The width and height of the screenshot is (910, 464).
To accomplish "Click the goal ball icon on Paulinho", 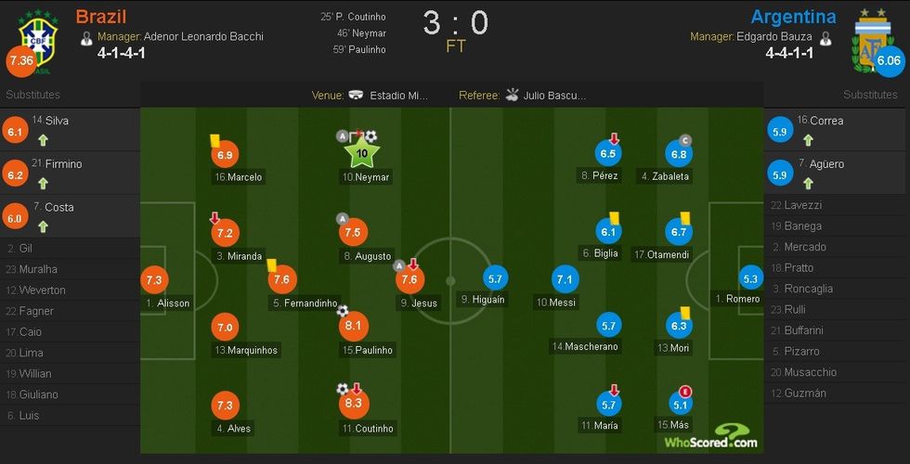I will tap(343, 312).
